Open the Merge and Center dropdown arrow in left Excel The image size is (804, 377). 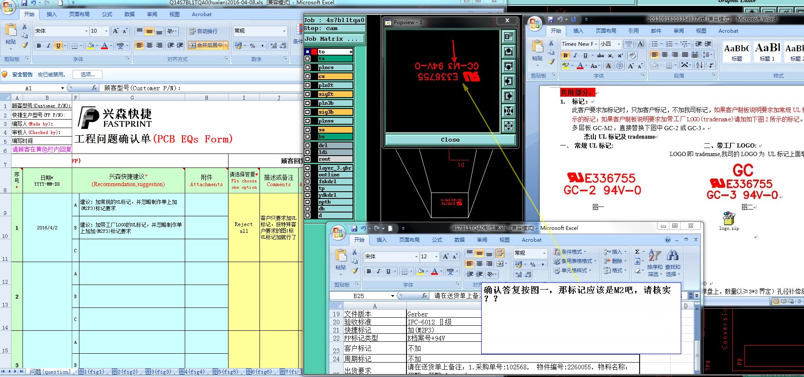(x=226, y=45)
